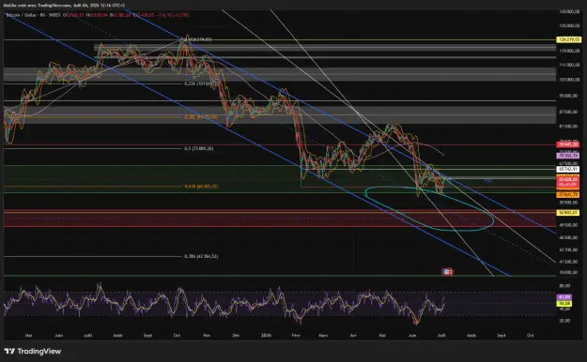Click the Dec label on the time axis
587x362 pixels.
(x=236, y=336)
